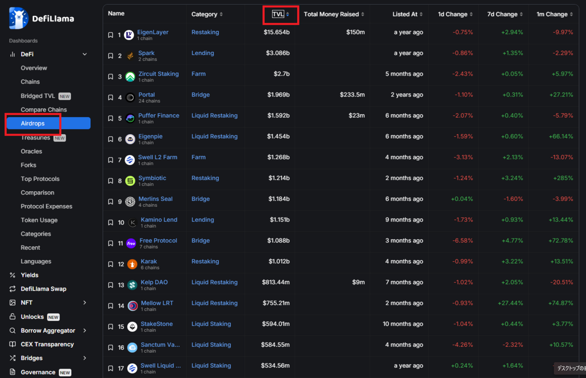This screenshot has height=378, width=586.
Task: Toggle bookmark on Puffer Finance
Action: click(111, 119)
